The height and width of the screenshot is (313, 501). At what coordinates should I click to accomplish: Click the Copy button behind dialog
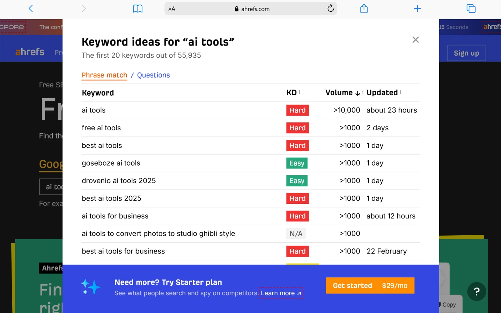coord(447,304)
